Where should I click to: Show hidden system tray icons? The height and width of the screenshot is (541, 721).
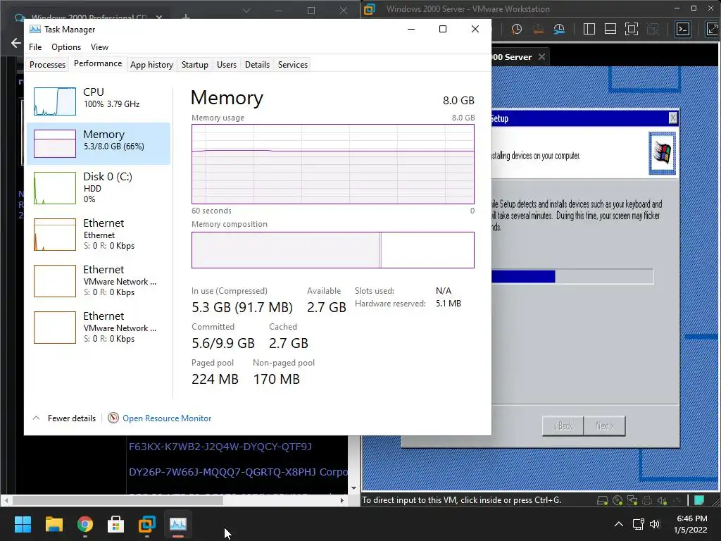619,524
